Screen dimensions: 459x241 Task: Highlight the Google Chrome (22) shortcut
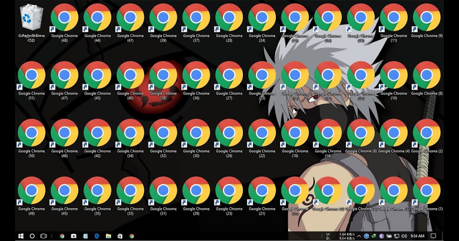coord(262,138)
